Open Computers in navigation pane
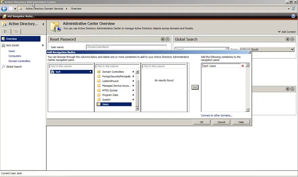 15,56
